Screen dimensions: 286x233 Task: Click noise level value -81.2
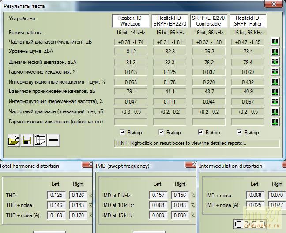pos(131,52)
